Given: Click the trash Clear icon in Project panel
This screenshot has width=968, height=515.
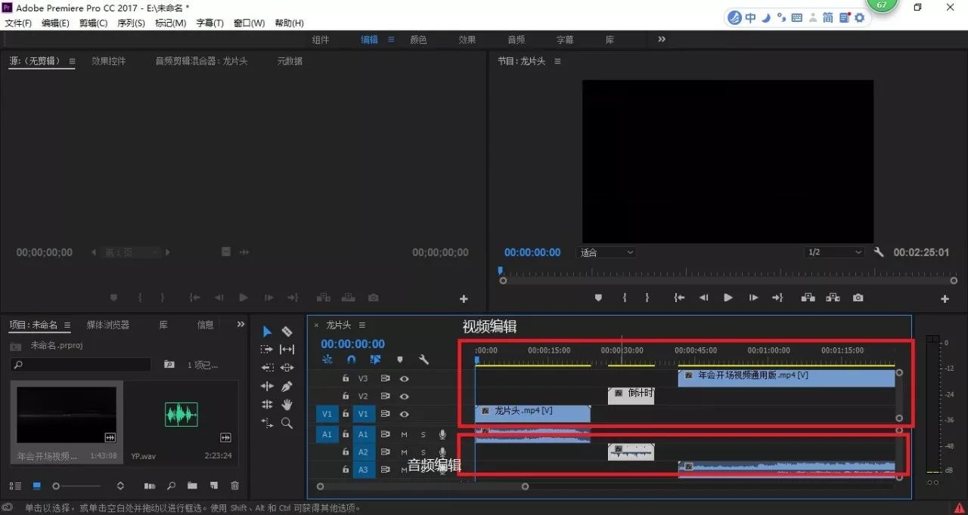Looking at the screenshot, I should 234,486.
